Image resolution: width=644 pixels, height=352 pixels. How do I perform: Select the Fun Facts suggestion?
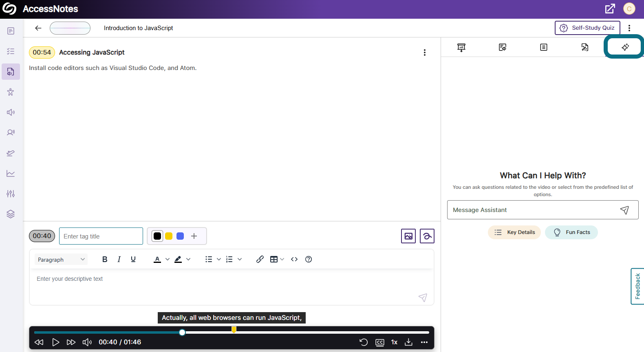tap(571, 232)
